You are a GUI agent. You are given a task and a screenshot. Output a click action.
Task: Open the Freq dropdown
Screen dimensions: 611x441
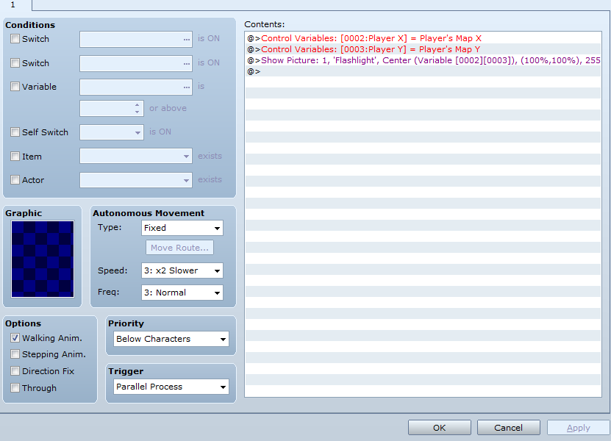coord(182,293)
